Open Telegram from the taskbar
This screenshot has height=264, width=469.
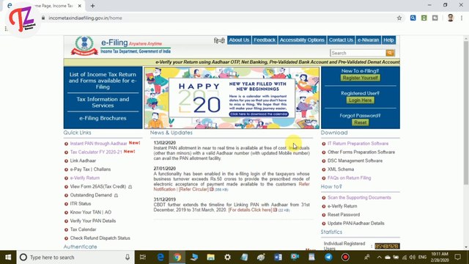click(x=328, y=257)
